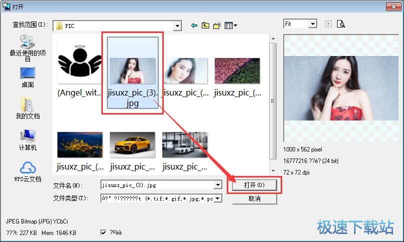Screen dimensions: 404x242
Task: Expand the file type filter dropdown
Action: [218, 198]
